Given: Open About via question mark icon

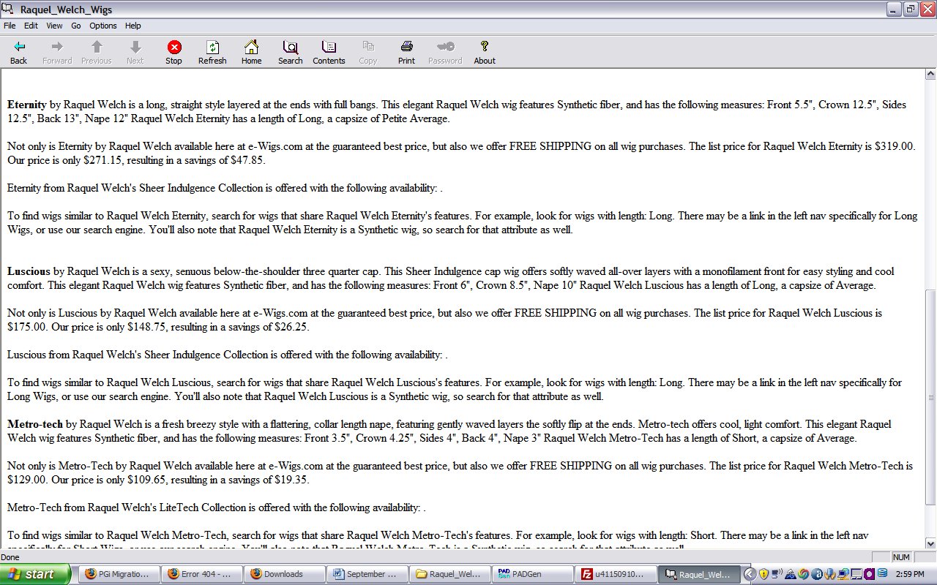Looking at the screenshot, I should pyautogui.click(x=485, y=47).
